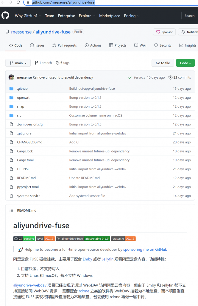Click the heart Sponsor button
The image size is (198, 306).
tap(164, 32)
